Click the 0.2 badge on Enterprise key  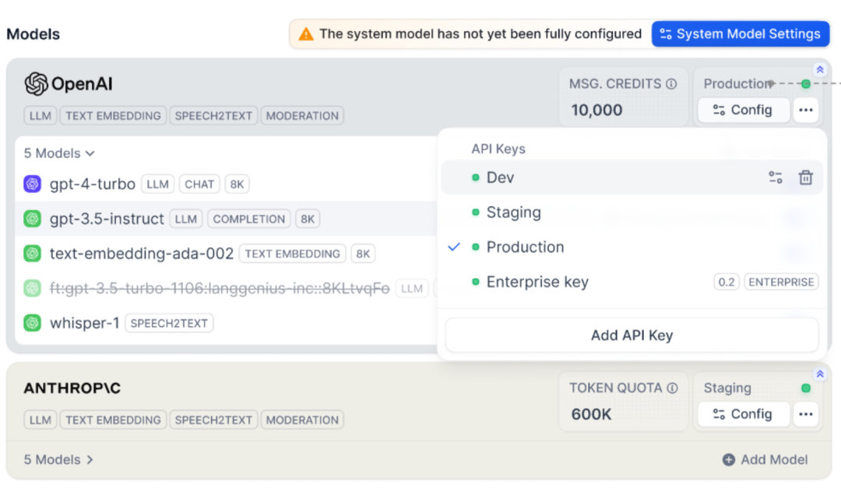(727, 282)
